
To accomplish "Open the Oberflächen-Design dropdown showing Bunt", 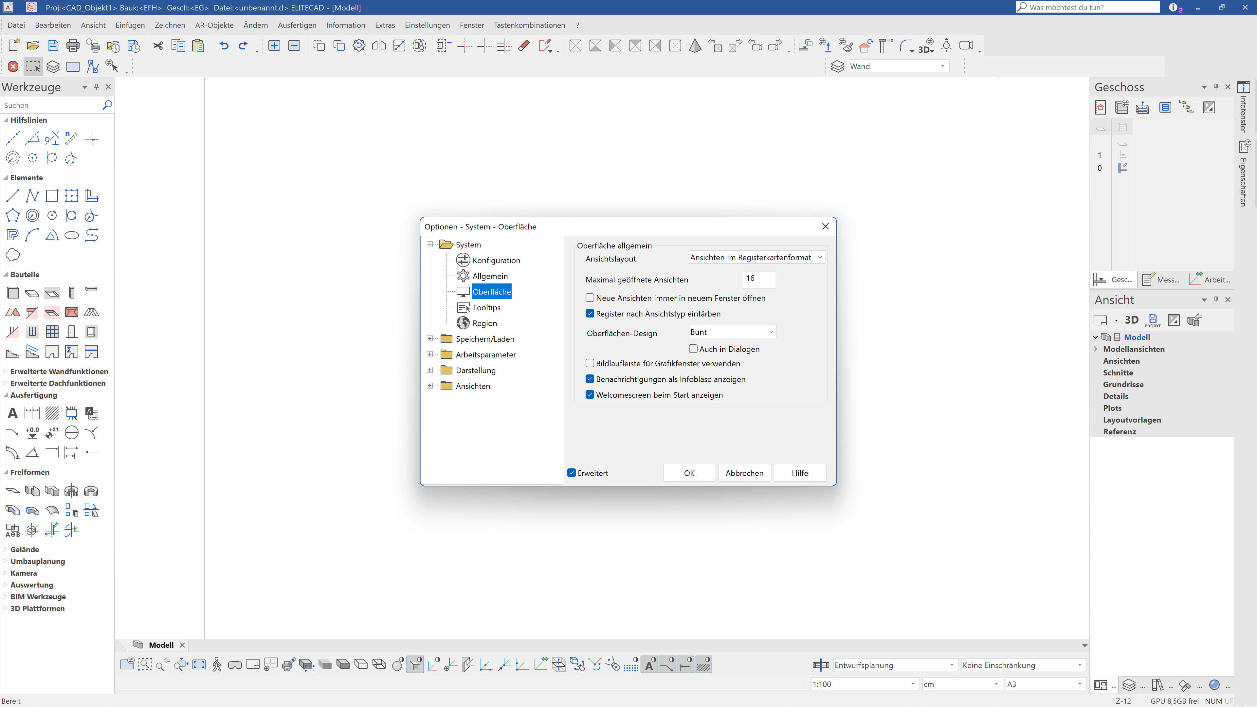I will pyautogui.click(x=732, y=332).
